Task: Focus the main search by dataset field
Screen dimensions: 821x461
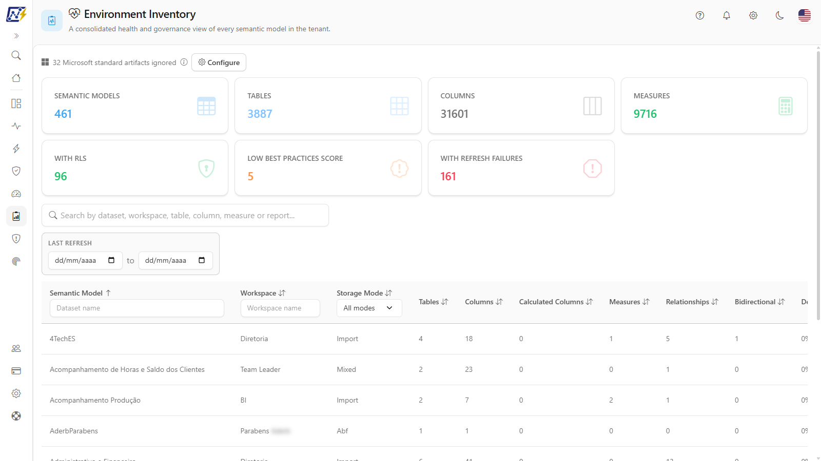Action: coord(185,215)
